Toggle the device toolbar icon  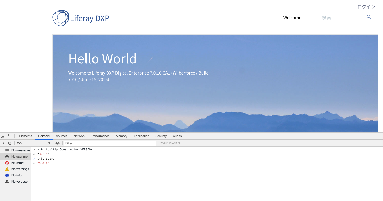[9, 136]
